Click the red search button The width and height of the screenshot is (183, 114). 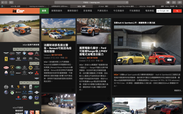(x=177, y=11)
